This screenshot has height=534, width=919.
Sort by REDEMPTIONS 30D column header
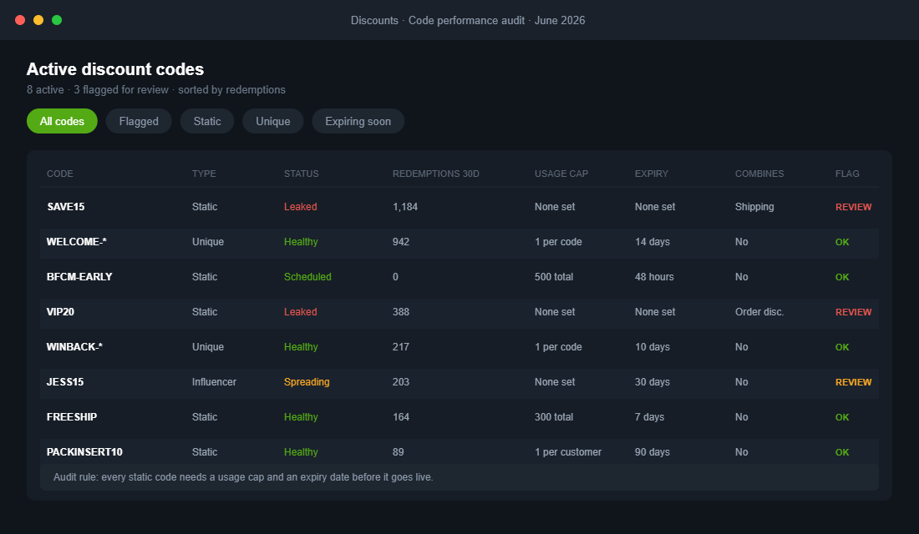point(436,174)
